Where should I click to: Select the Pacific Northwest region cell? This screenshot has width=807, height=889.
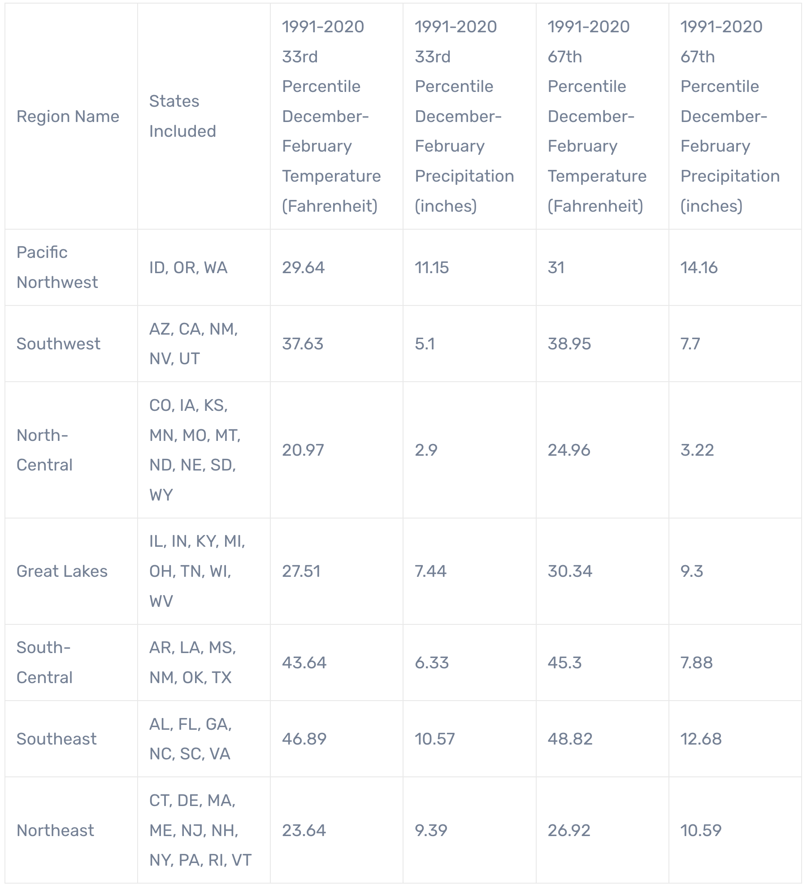[x=57, y=267]
